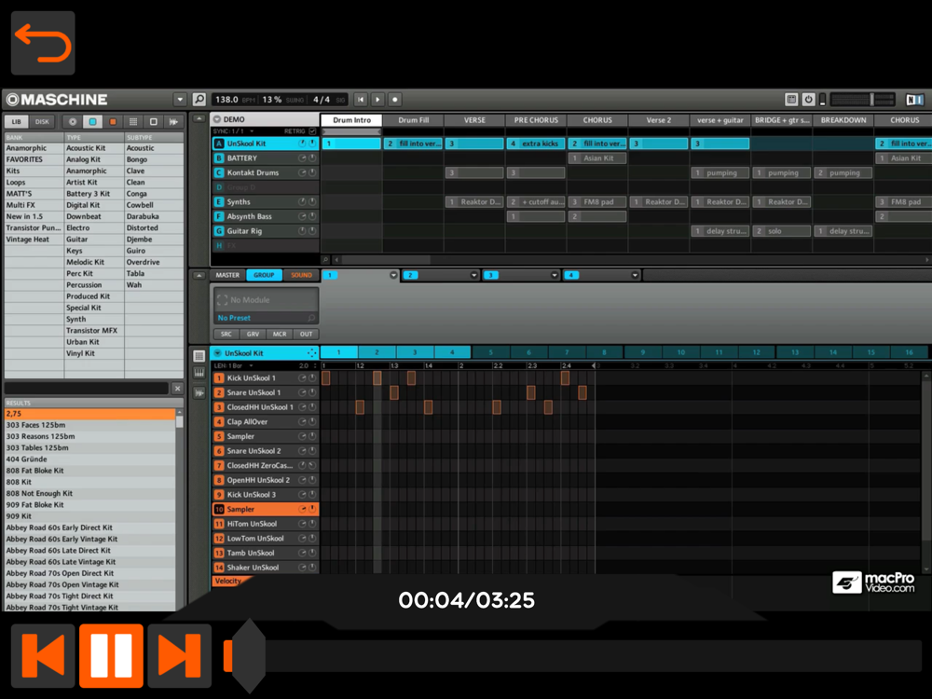Viewport: 932px width, 699px height.
Task: Select the cyan group file-type icon
Action: point(92,121)
